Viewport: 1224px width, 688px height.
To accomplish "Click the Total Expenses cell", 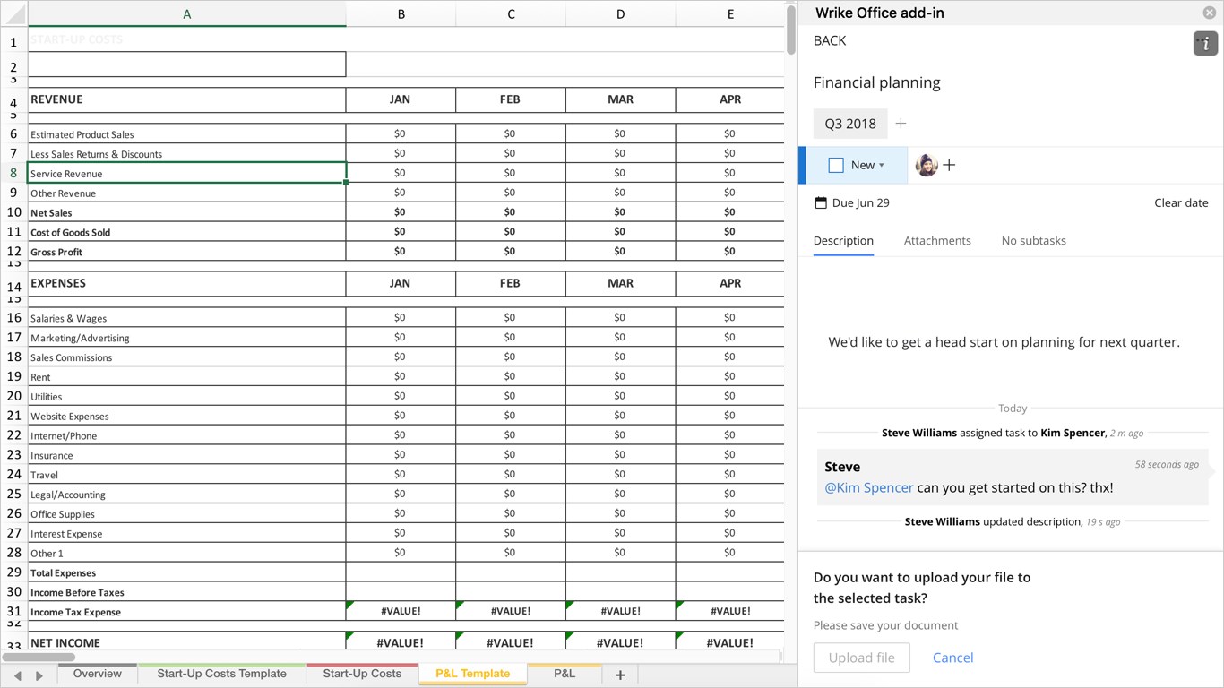I will (x=186, y=572).
